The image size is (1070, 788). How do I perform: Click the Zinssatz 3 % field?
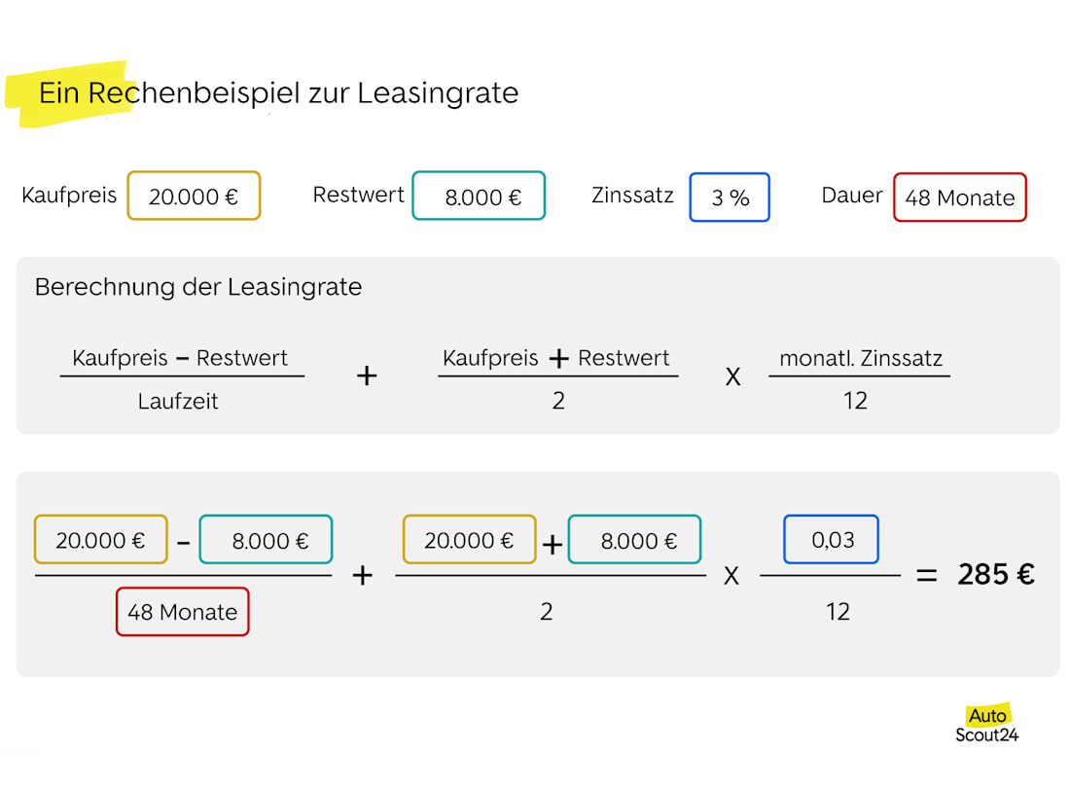pos(730,197)
